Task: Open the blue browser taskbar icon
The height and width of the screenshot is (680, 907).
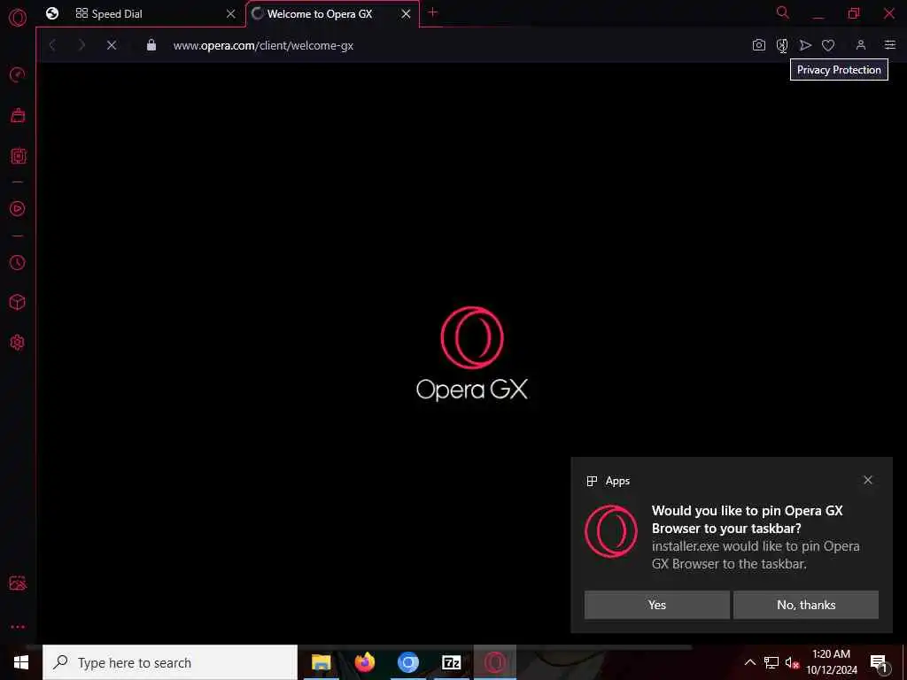Action: (x=407, y=662)
